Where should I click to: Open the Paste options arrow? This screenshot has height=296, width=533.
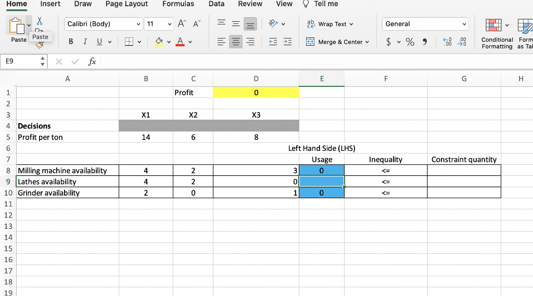[29, 25]
